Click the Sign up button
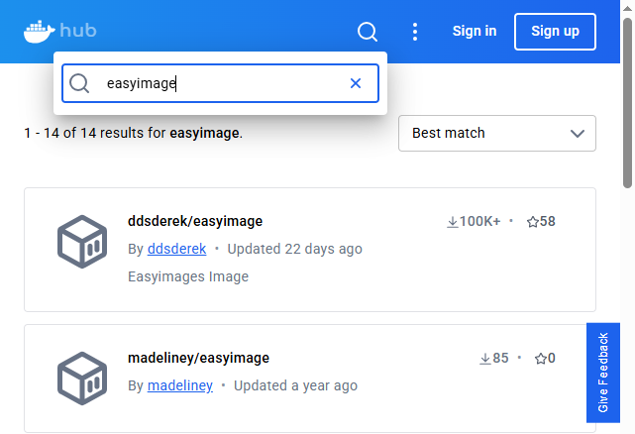Image resolution: width=635 pixels, height=434 pixels. pos(555,32)
